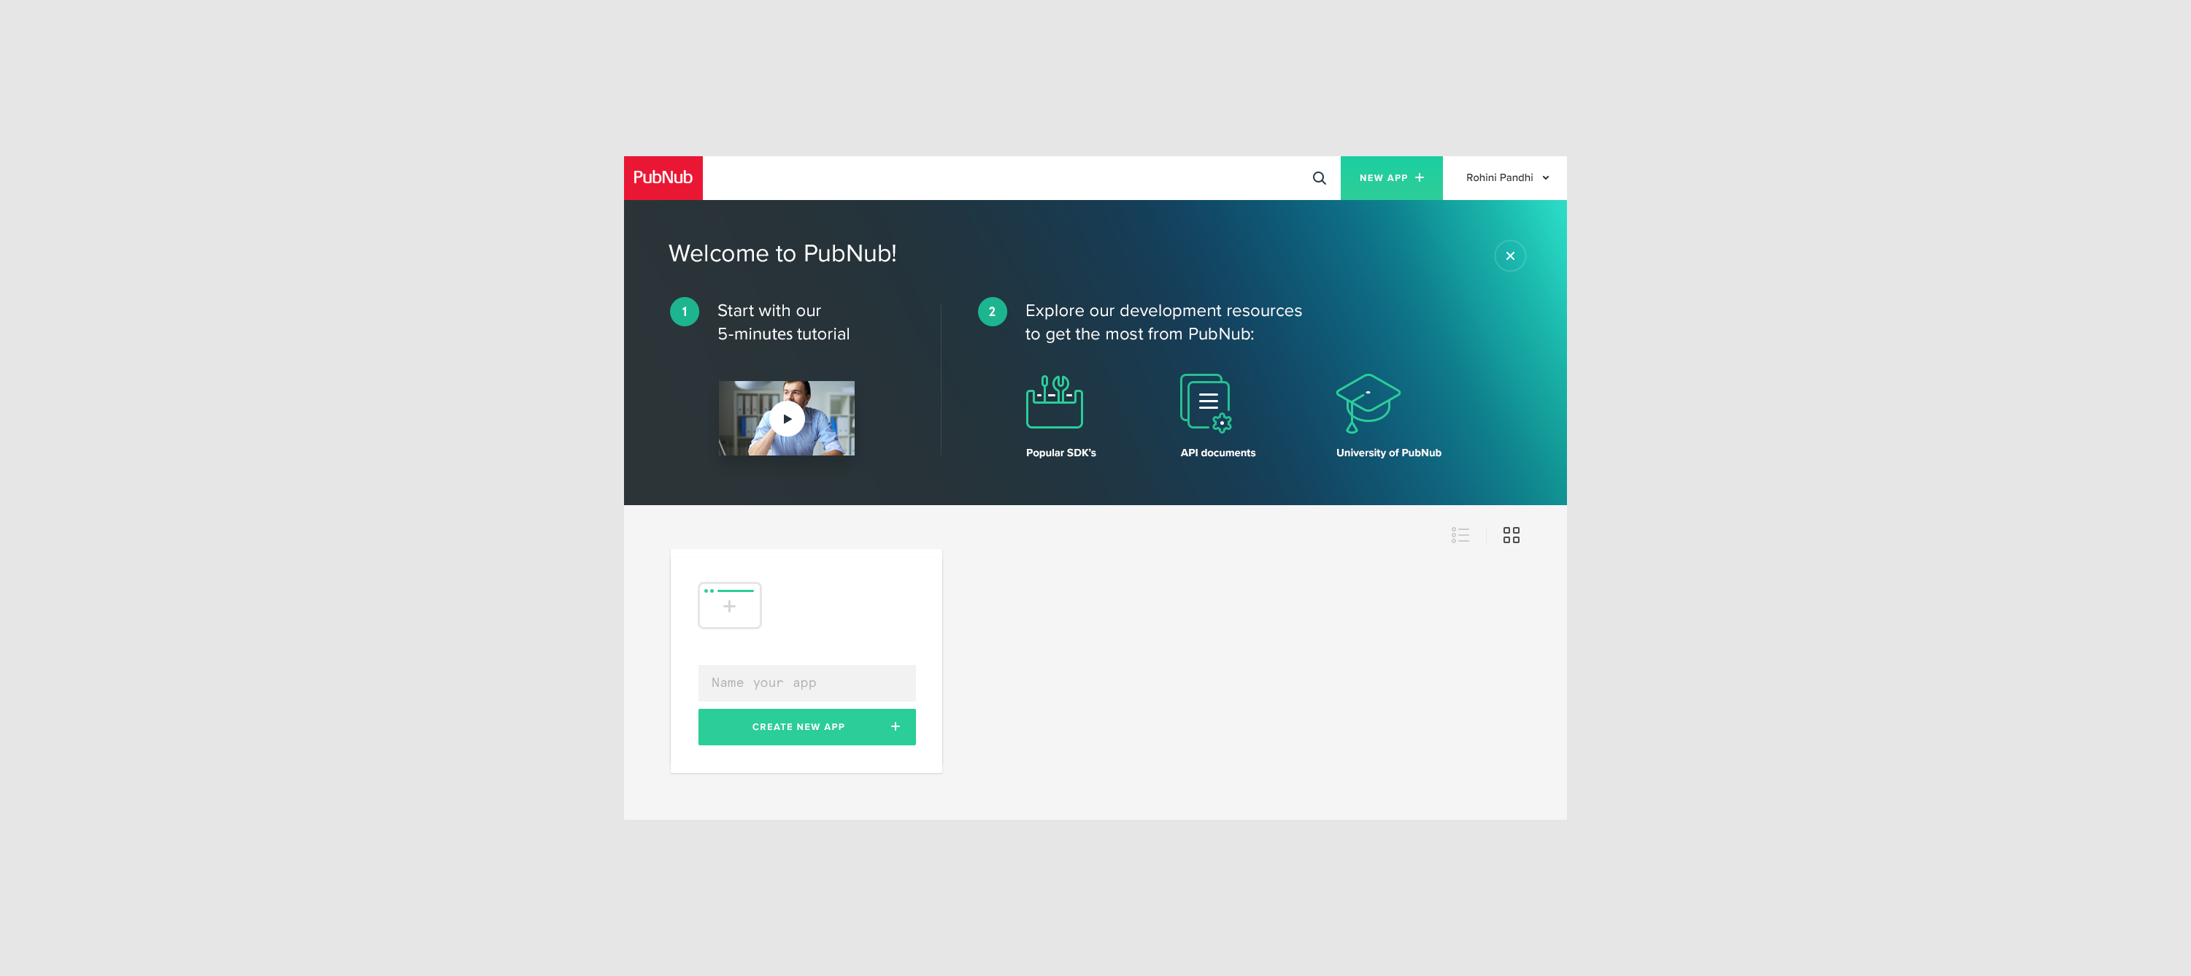Click the Name your app input field
The height and width of the screenshot is (976, 2191).
(x=806, y=683)
